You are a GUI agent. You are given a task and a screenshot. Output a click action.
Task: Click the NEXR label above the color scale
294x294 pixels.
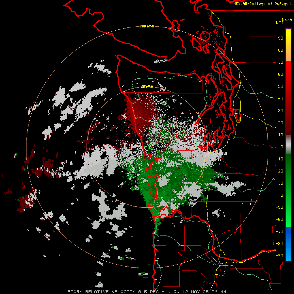(287, 20)
